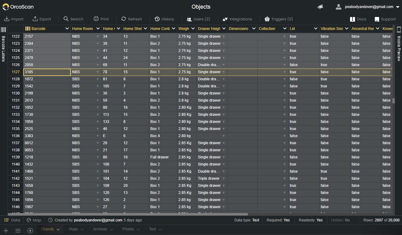402x235 pixels.
Task: Open the Docs link
Action: tap(358, 19)
